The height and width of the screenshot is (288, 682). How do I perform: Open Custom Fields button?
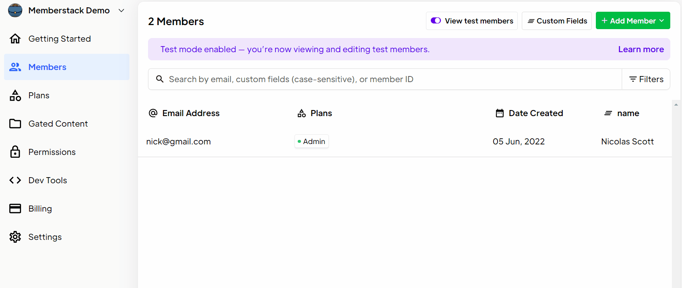[x=557, y=21]
